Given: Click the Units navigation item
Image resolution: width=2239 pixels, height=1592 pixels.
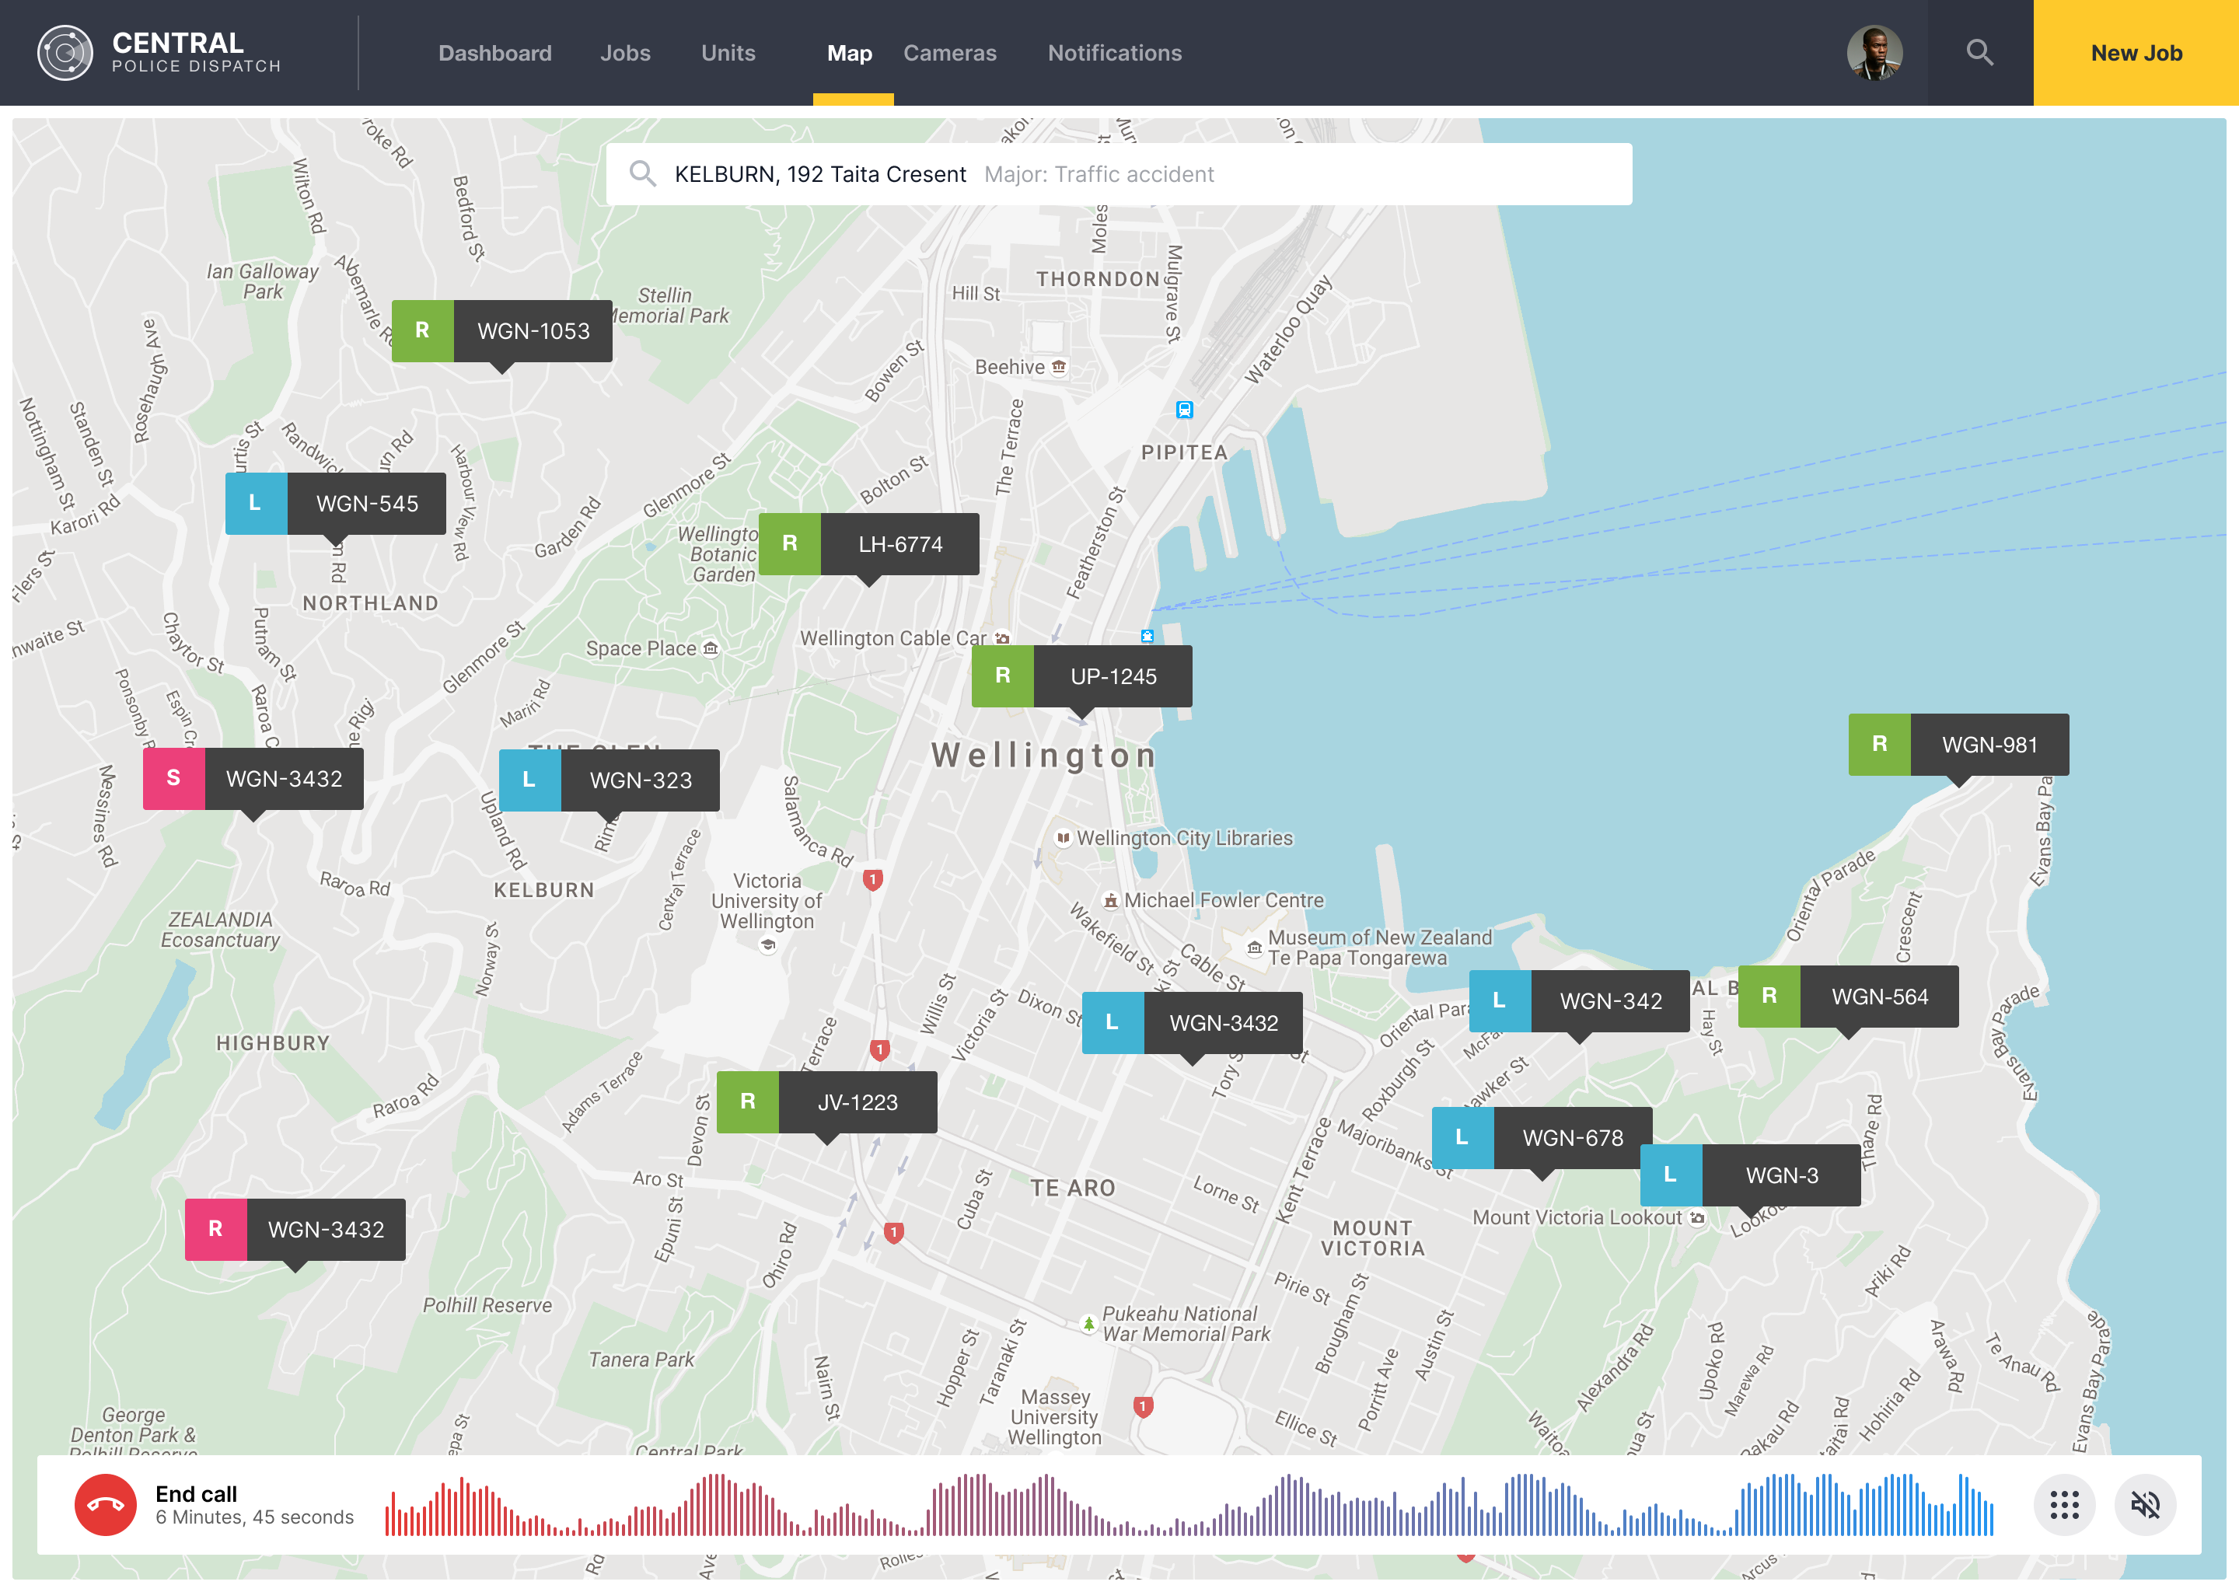Looking at the screenshot, I should tap(728, 51).
